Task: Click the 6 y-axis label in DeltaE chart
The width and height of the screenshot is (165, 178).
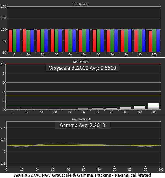Action: [x=4, y=82]
